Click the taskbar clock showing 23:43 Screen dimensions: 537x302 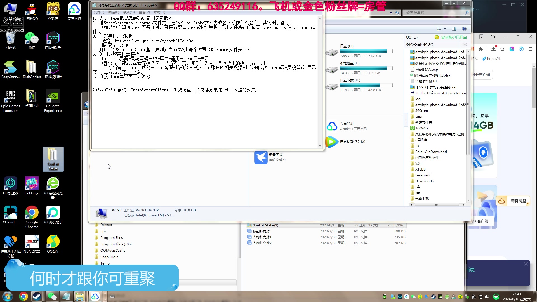coord(517,297)
